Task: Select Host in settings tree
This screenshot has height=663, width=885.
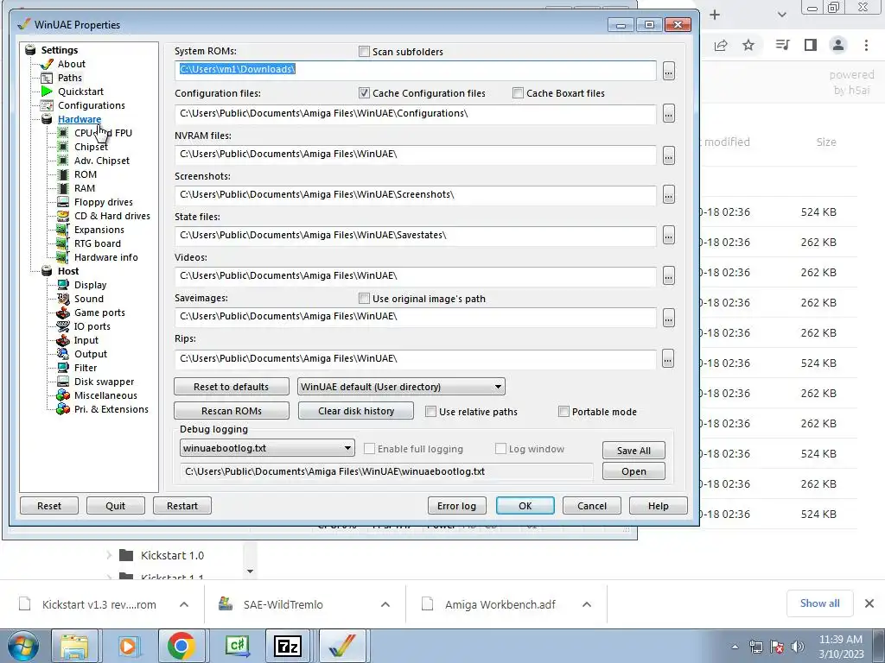Action: (68, 271)
